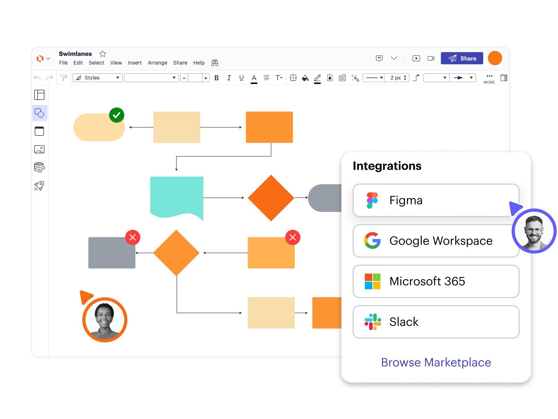This screenshot has height=419, width=558.
Task: Open the rocket quick actions icon
Action: tap(39, 186)
